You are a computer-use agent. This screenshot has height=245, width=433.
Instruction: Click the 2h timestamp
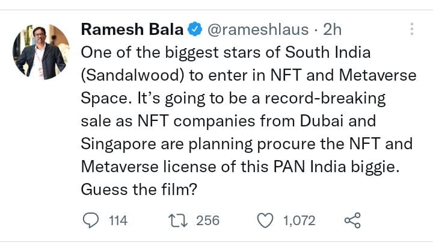coord(333,29)
